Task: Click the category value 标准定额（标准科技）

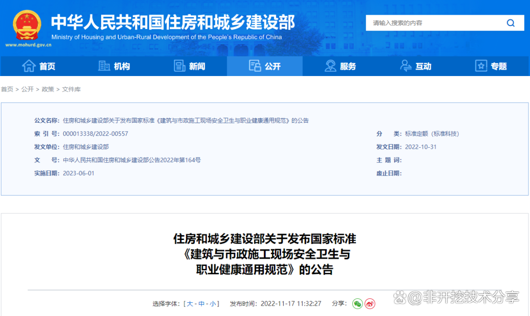Action: [x=432, y=134]
